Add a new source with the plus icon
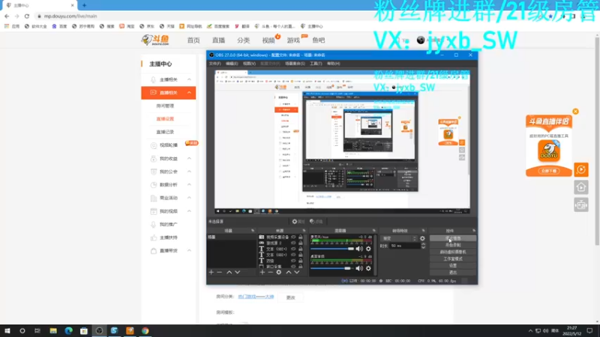Image resolution: width=600 pixels, height=337 pixels. [262, 272]
